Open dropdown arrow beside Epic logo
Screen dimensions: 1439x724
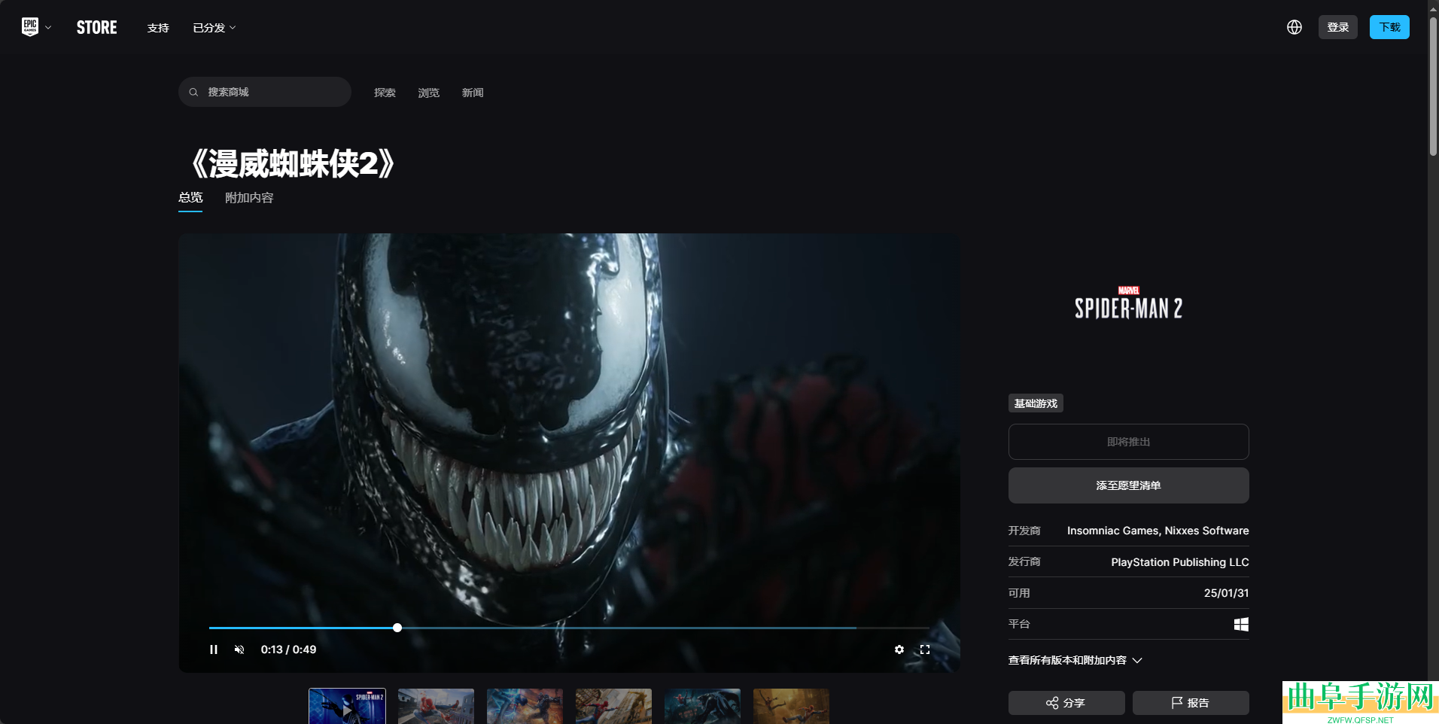coord(48,28)
